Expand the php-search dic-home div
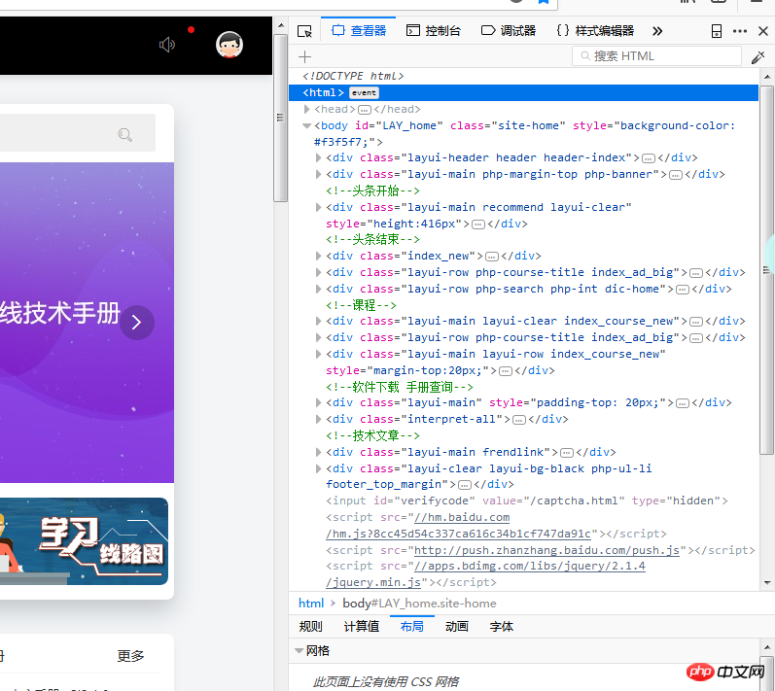This screenshot has width=775, height=691. click(x=319, y=289)
